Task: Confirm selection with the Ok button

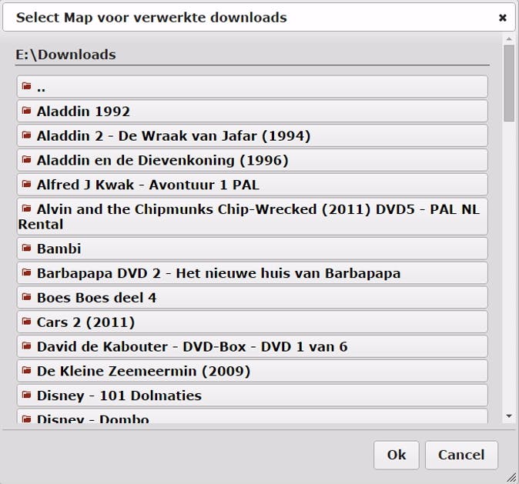Action: coord(397,455)
